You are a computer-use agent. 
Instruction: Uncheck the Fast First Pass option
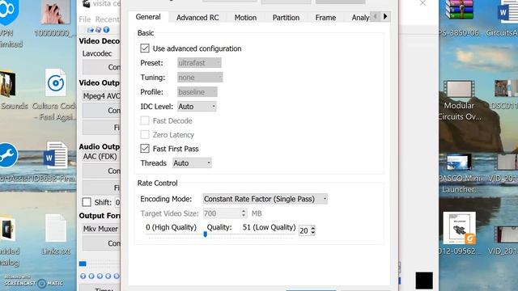point(145,149)
